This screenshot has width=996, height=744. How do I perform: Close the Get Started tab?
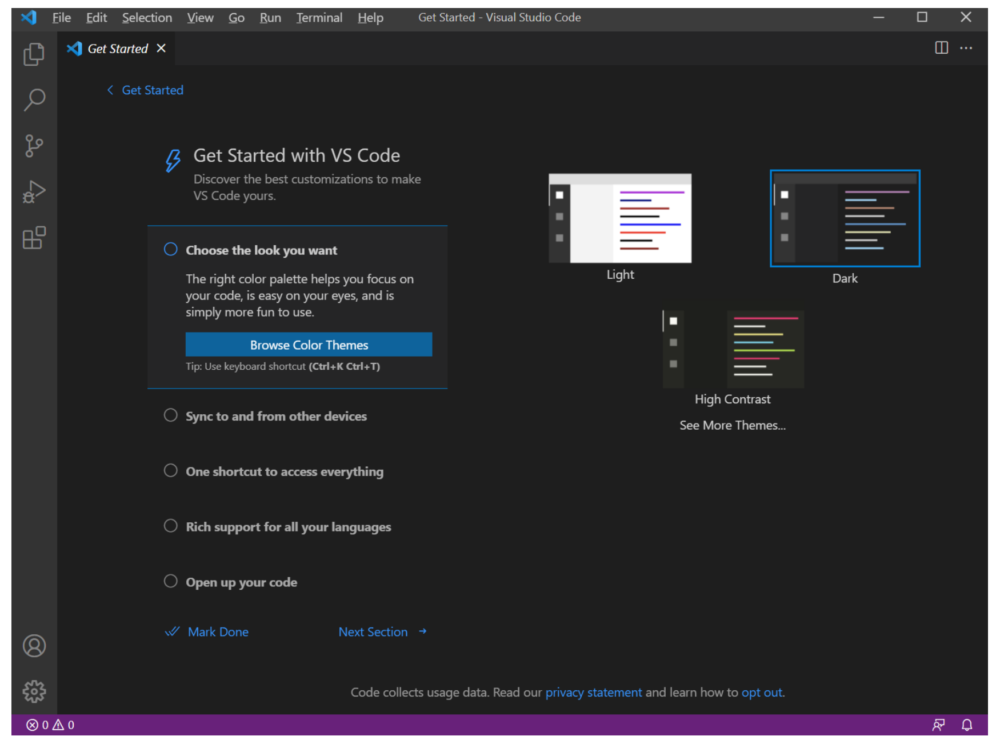161,49
